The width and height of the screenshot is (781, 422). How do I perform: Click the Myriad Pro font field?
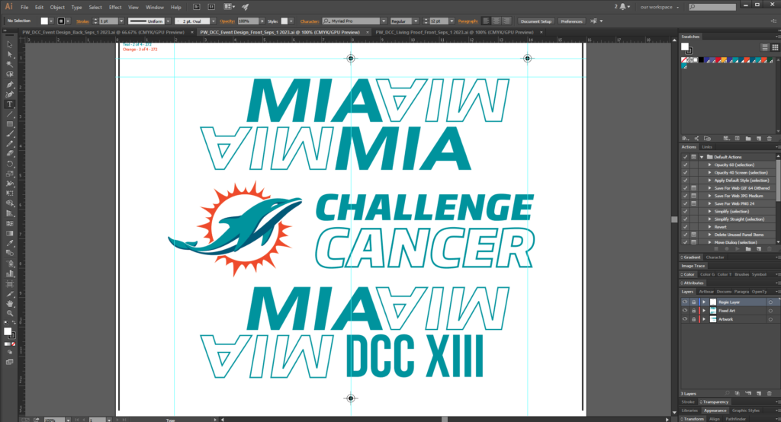351,21
